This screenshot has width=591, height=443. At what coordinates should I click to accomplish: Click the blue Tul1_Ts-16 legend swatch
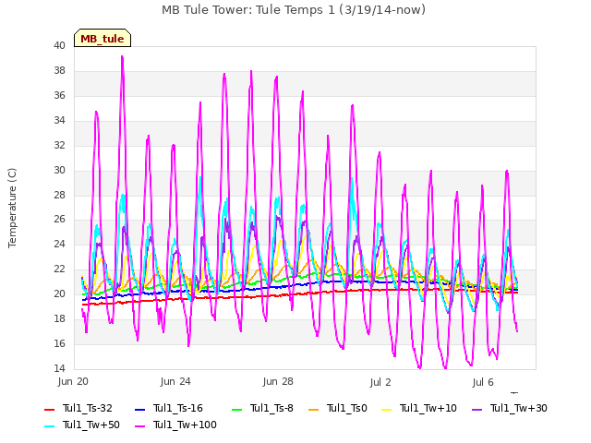click(x=139, y=410)
